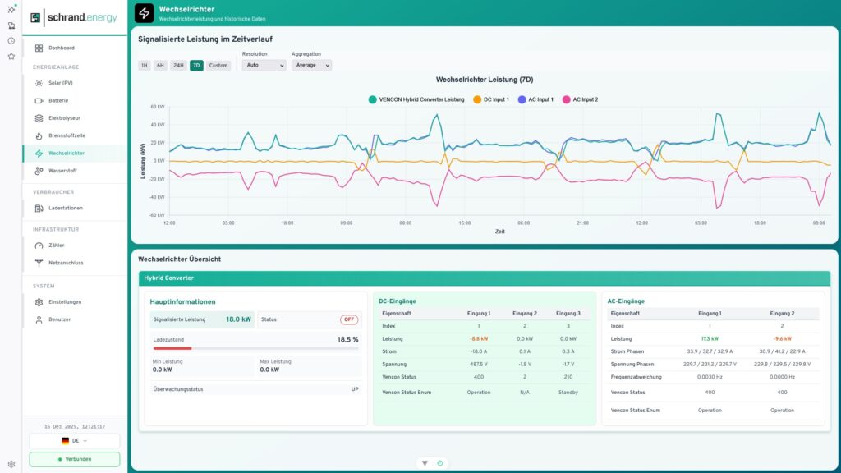
Task: Open the Solar (PV) sun icon
Action: click(39, 83)
